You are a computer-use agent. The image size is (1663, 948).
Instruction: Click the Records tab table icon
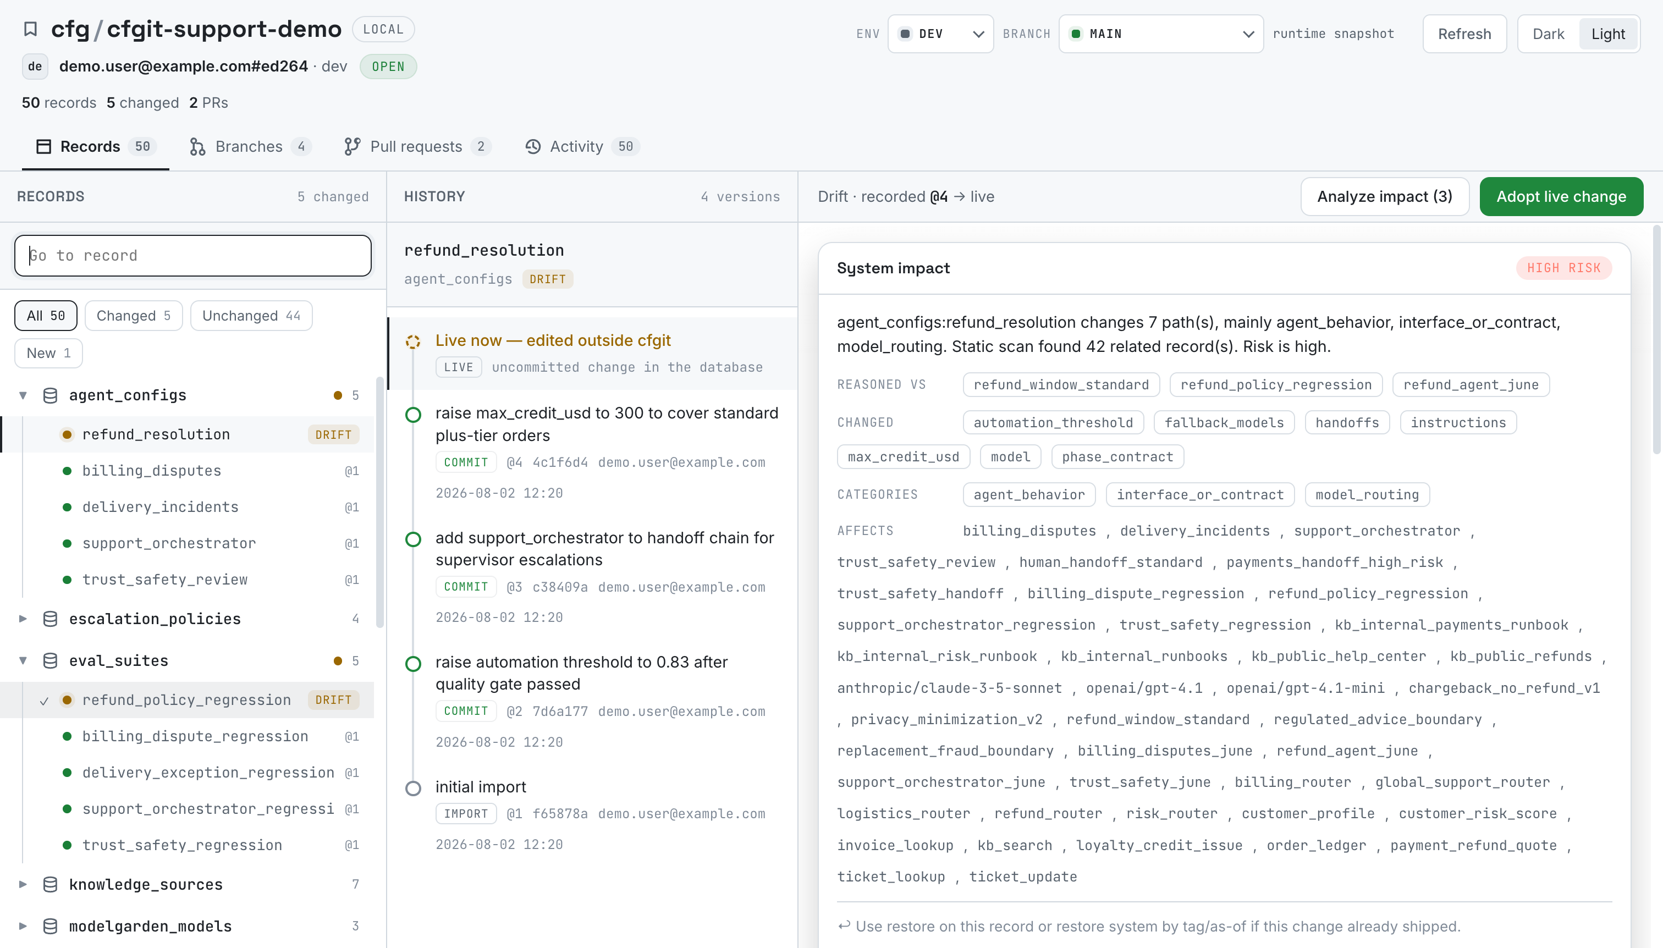point(43,146)
